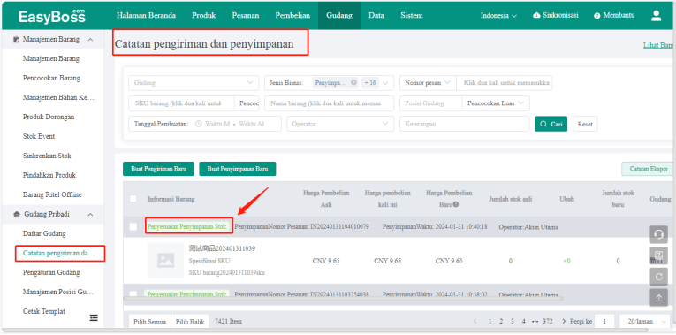Click the Catatan Ekspor button
The width and height of the screenshot is (676, 335).
click(648, 169)
